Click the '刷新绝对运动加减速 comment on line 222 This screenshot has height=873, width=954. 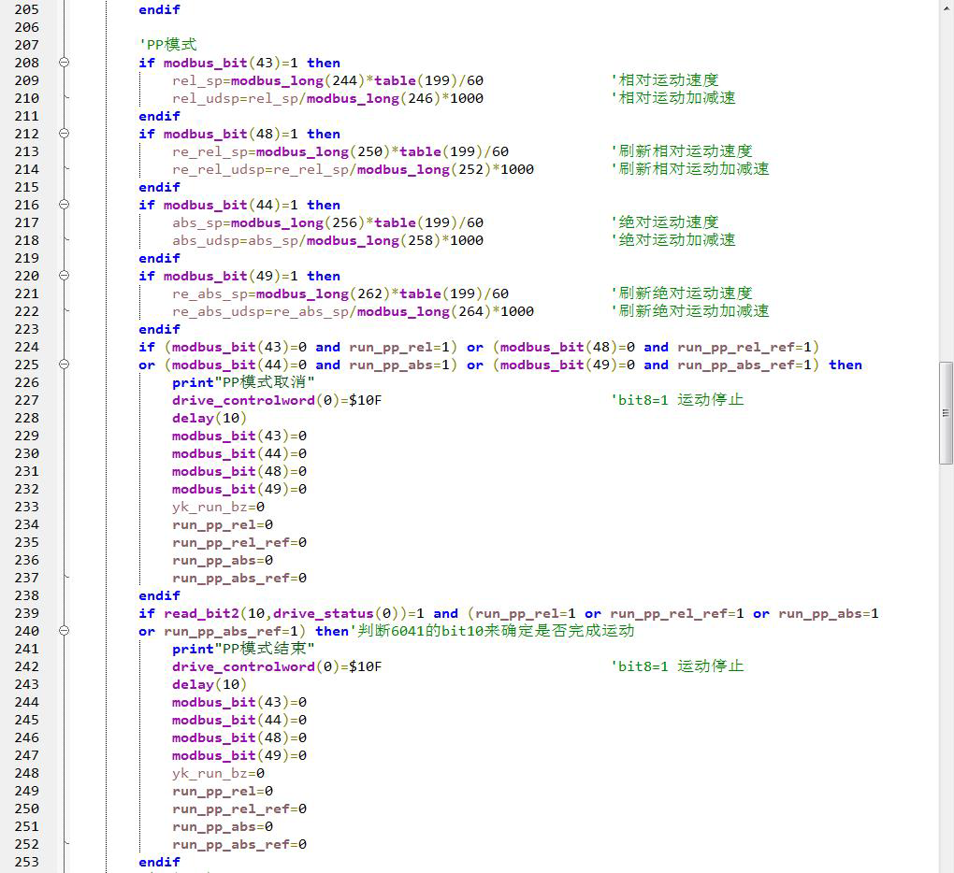point(689,311)
